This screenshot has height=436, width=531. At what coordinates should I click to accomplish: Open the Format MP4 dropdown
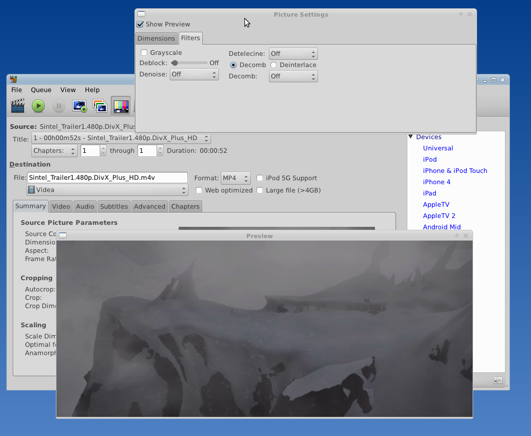236,178
